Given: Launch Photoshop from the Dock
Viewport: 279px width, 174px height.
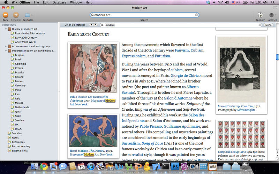Looking at the screenshot, I should [x=175, y=167].
